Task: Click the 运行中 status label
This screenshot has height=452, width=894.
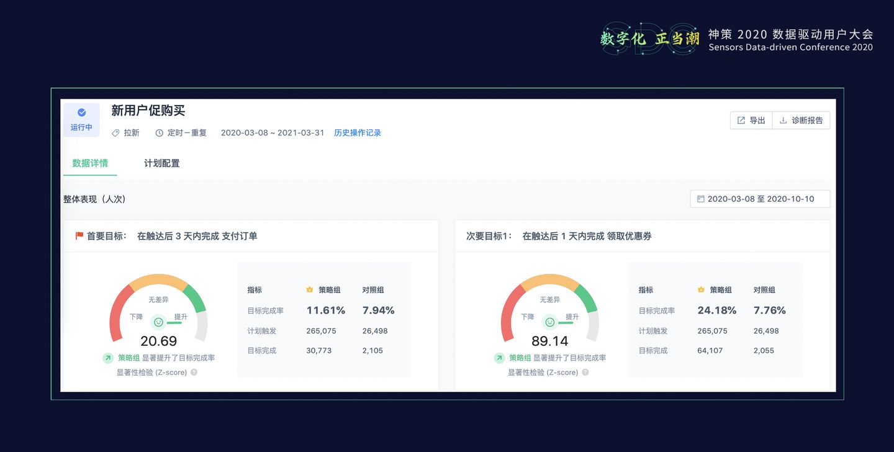Action: pos(81,127)
